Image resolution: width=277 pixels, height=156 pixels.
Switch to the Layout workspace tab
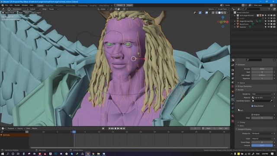pyautogui.click(x=40, y=6)
